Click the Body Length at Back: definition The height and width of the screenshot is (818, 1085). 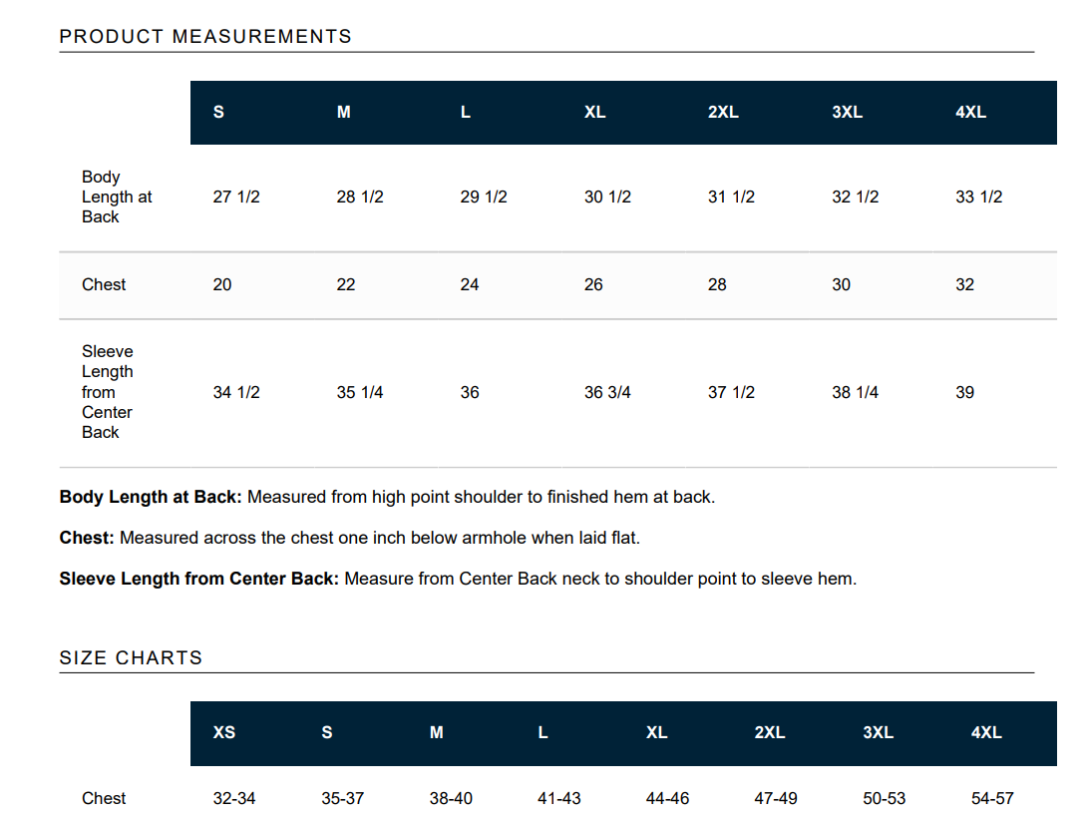click(x=388, y=497)
